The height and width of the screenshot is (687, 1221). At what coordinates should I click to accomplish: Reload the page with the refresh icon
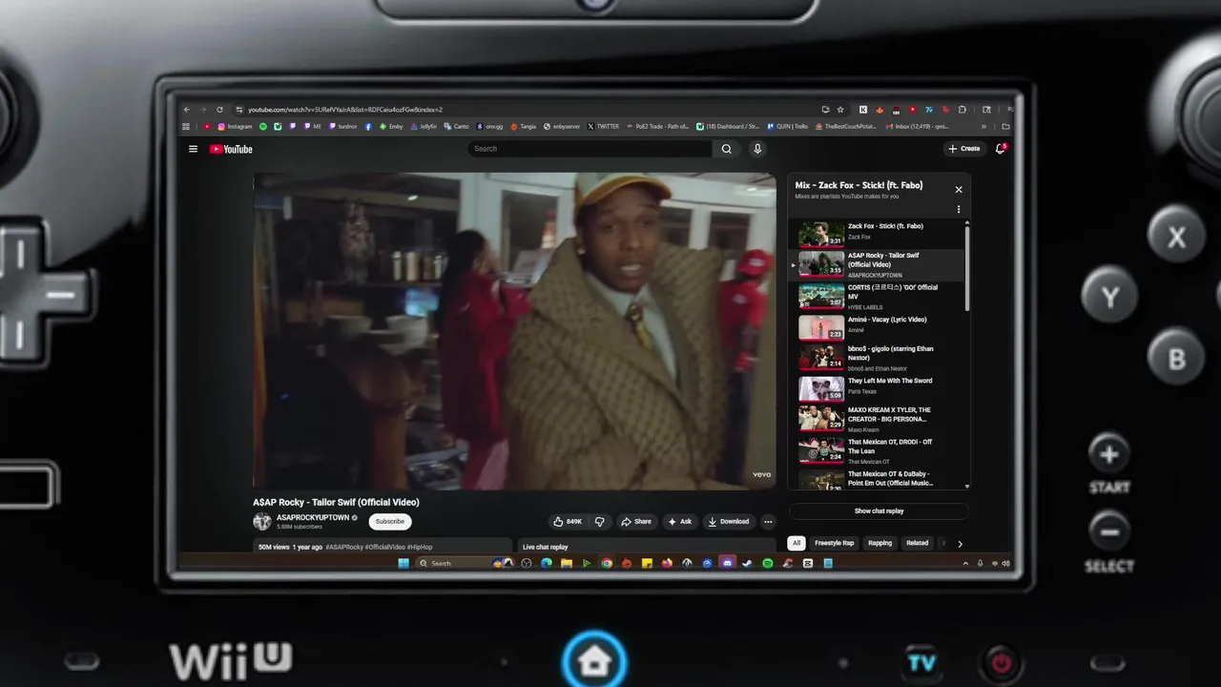(219, 110)
